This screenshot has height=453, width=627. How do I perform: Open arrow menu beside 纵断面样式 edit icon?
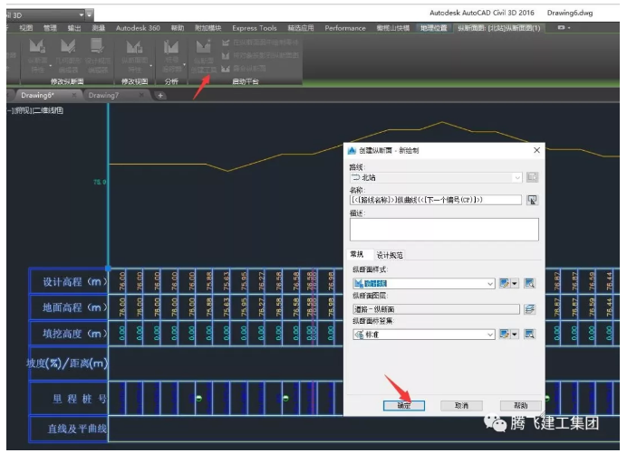(x=515, y=283)
